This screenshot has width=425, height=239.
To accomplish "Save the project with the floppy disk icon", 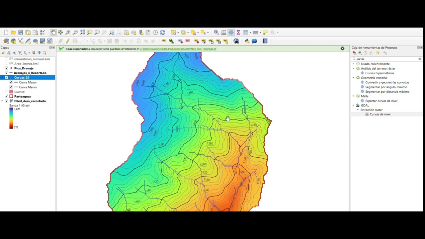I will pyautogui.click(x=21, y=33).
